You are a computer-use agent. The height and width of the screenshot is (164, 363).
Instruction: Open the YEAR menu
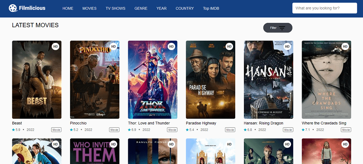[x=162, y=8]
